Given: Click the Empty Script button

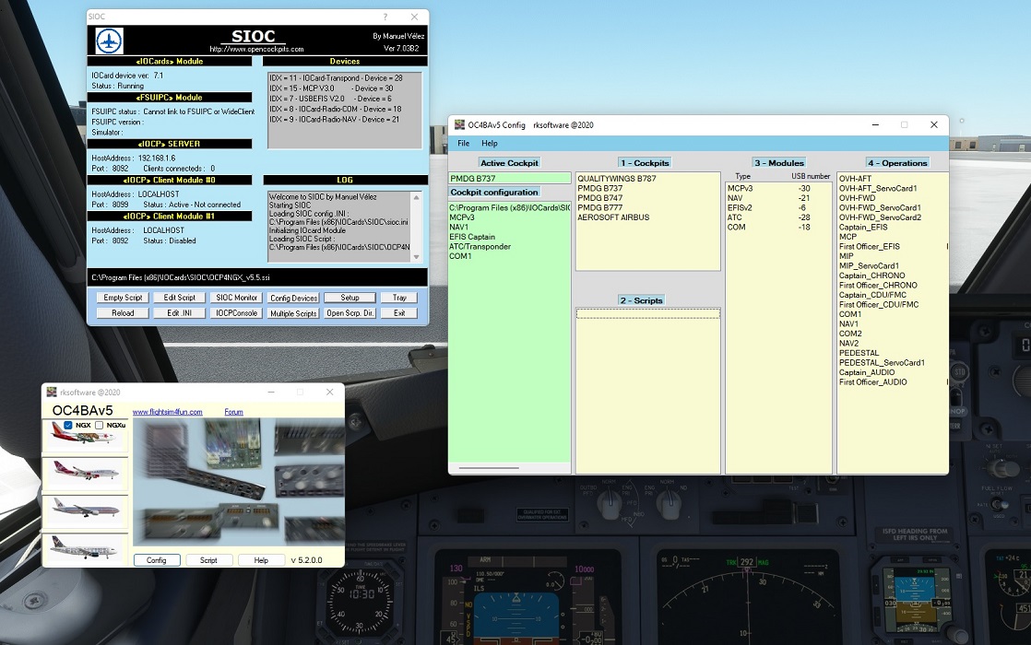Looking at the screenshot, I should tap(123, 298).
